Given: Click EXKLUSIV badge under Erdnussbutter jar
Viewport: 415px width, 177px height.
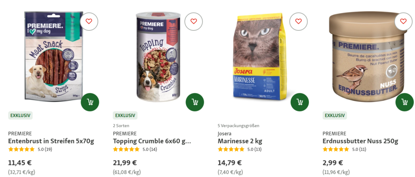Looking at the screenshot, I should click(x=335, y=115).
